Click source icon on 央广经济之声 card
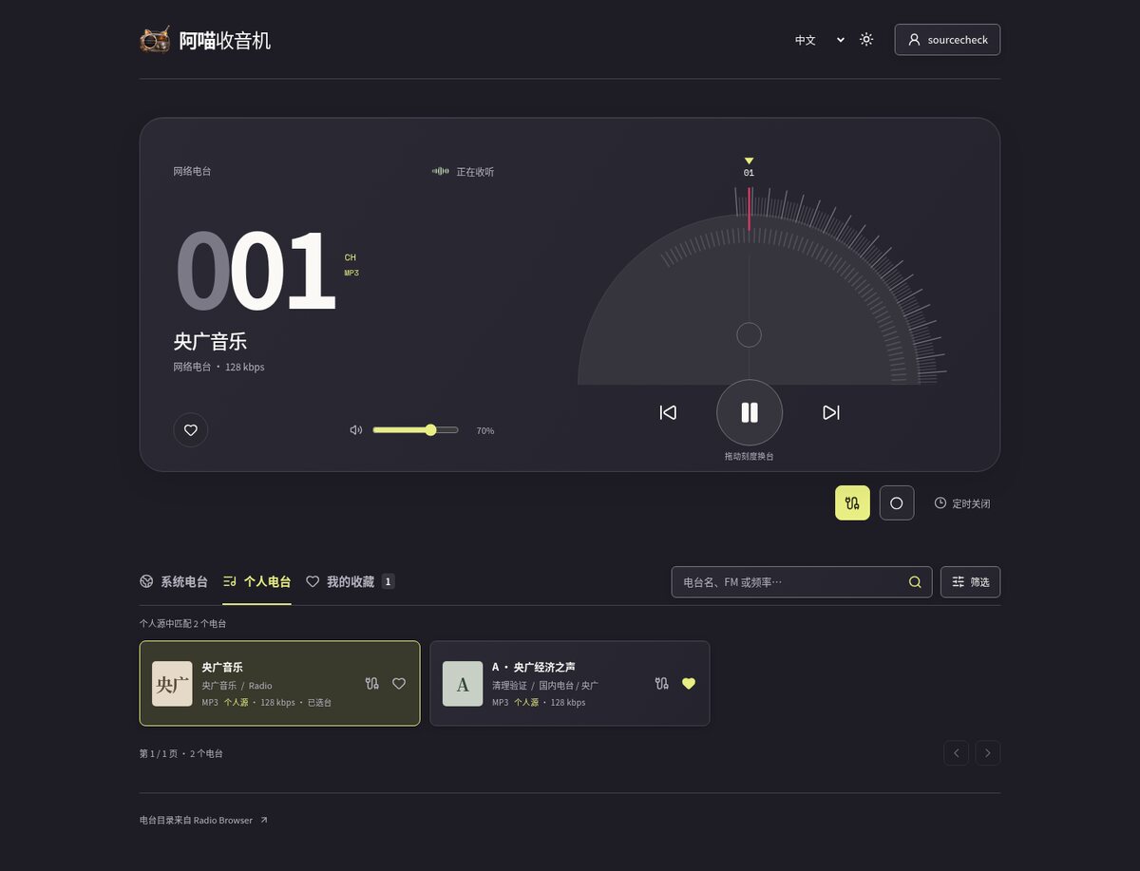1140x871 pixels. (662, 683)
